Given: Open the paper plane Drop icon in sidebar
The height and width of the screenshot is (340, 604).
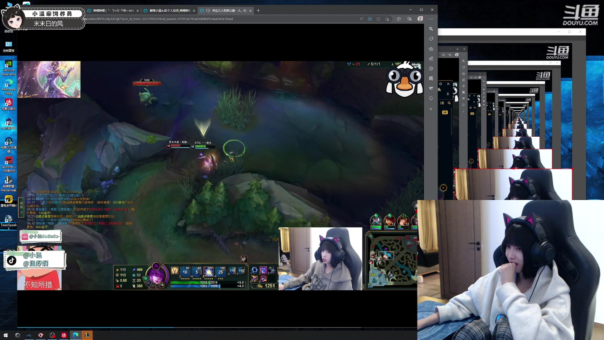Looking at the screenshot, I should (431, 88).
